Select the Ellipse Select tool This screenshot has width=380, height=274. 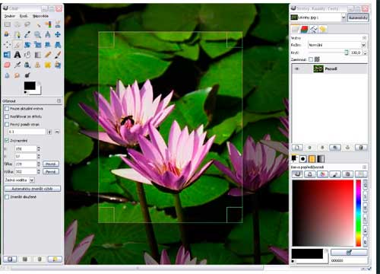click(17, 24)
